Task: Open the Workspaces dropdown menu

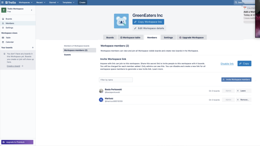Action: (26, 2)
